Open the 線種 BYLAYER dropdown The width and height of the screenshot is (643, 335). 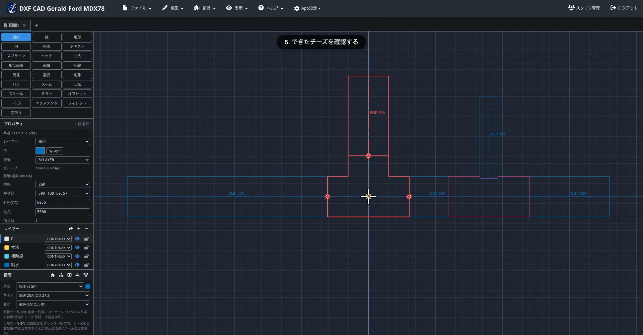click(x=63, y=160)
